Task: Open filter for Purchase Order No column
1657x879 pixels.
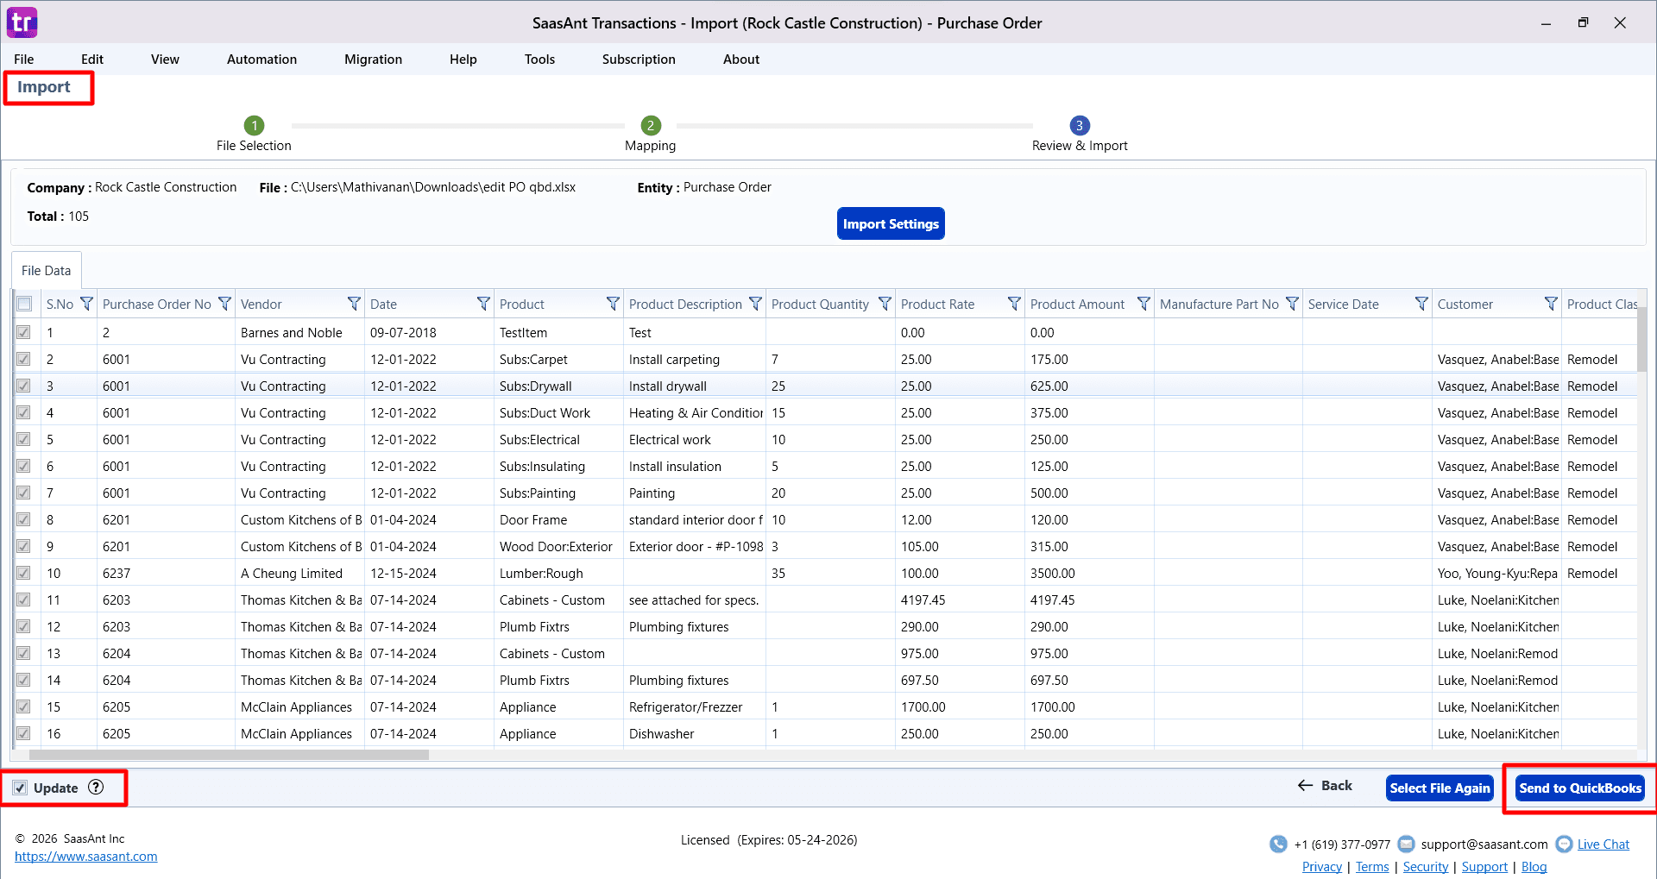Action: coord(224,304)
